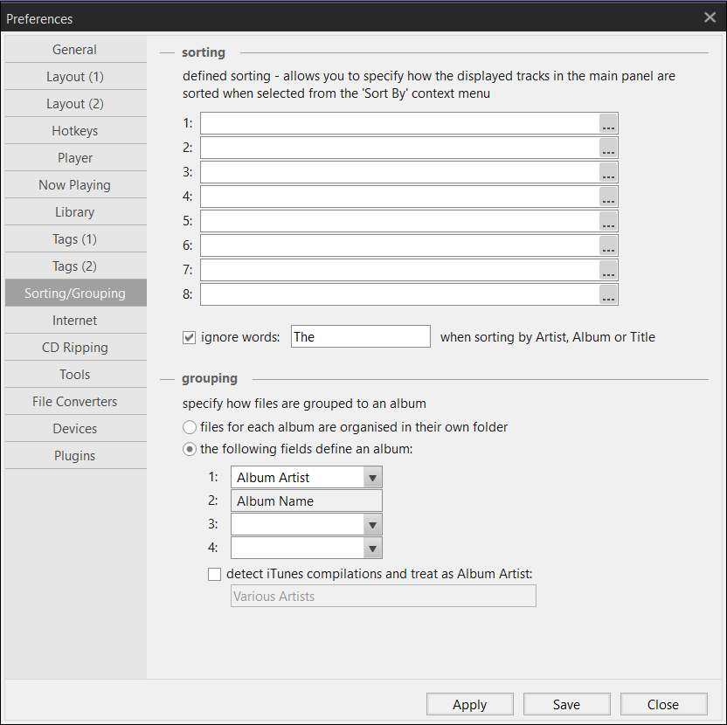
Task: Open grouping field 3 dropdown arrow
Action: pos(372,525)
